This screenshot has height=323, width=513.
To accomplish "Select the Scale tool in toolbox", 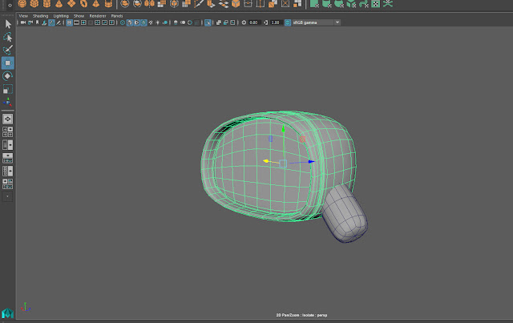I will [8, 89].
